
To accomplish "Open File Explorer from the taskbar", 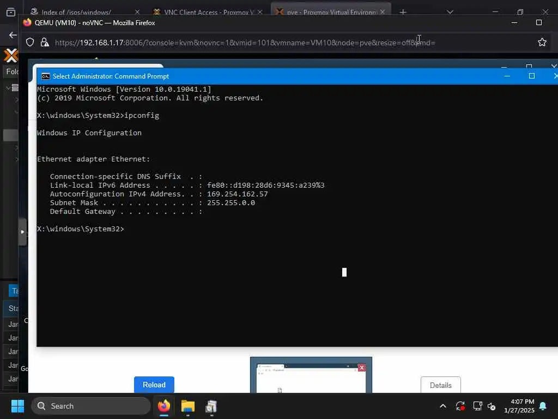I will pyautogui.click(x=188, y=406).
